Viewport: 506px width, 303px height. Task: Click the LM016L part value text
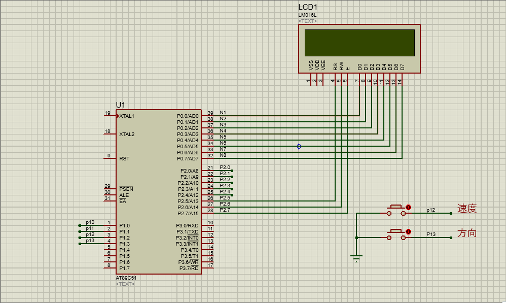pyautogui.click(x=307, y=15)
